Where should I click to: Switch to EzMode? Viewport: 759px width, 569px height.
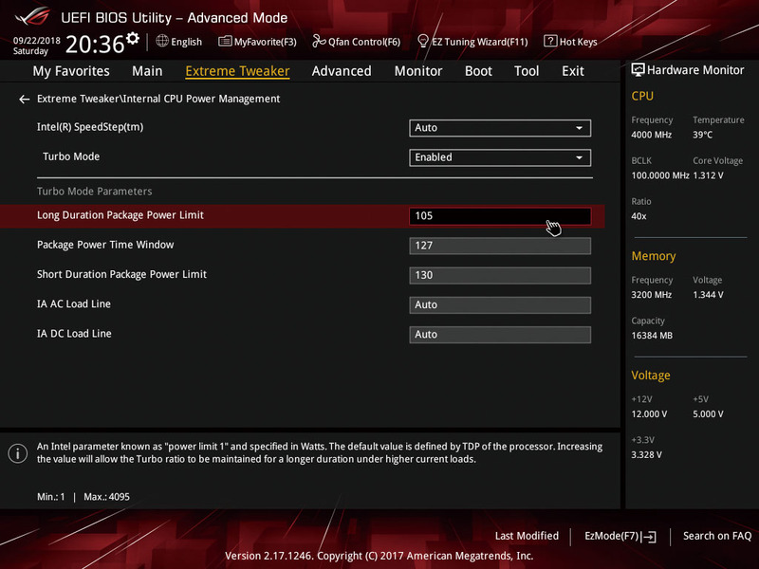point(620,536)
